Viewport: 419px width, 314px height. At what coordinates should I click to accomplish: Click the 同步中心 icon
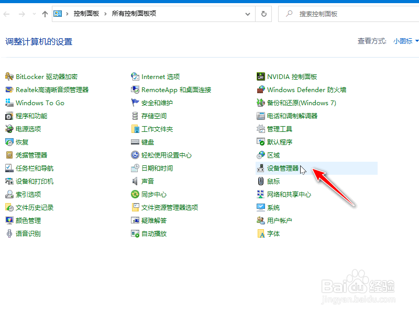(135, 194)
